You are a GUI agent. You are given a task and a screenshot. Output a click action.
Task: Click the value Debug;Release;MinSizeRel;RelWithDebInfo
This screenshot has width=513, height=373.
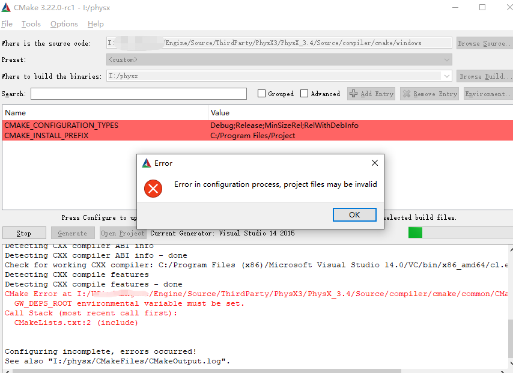click(284, 126)
